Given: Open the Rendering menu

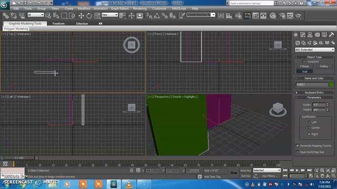Looking at the screenshot, I should click(140, 8).
